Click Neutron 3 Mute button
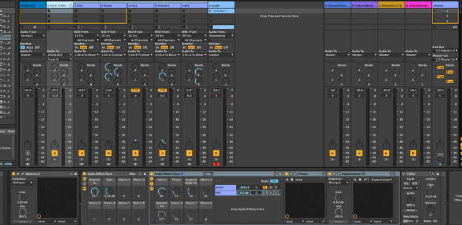Screen dimensions: 462x225 click(x=23, y=221)
